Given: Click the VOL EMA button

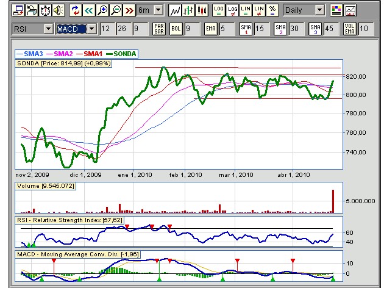Looking at the screenshot, I should point(350,29).
